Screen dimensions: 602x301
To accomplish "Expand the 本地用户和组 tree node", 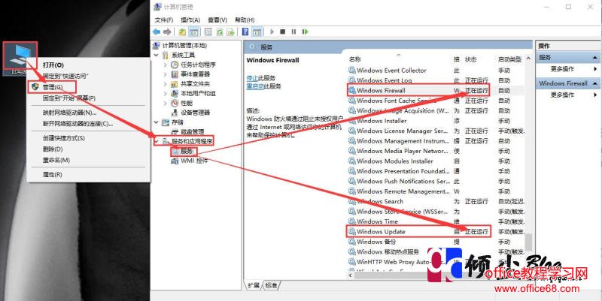I will click(166, 93).
